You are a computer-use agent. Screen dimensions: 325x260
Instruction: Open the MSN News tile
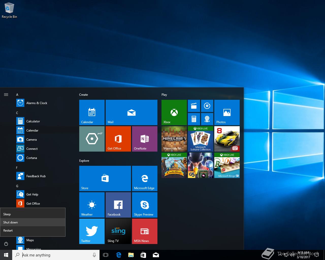[x=145, y=231]
